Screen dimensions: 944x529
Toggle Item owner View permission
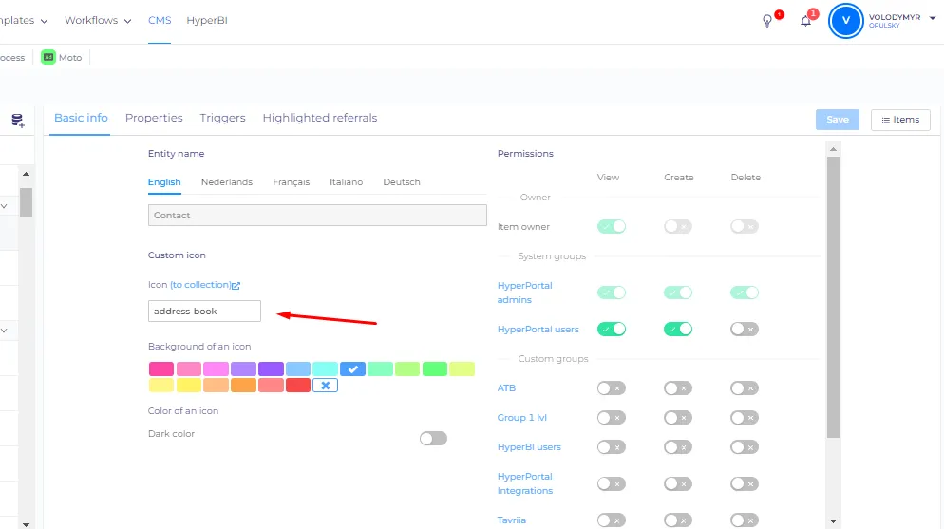click(611, 226)
